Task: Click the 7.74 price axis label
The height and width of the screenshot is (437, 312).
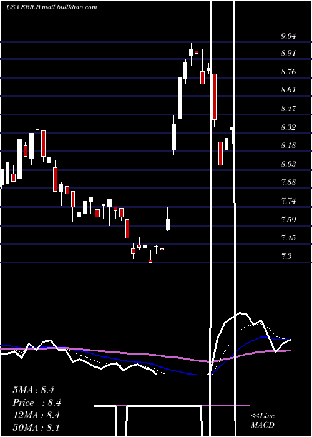Action: (288, 201)
